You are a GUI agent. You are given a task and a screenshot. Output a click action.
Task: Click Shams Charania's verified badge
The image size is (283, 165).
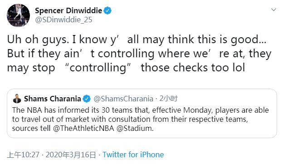coord(87,99)
